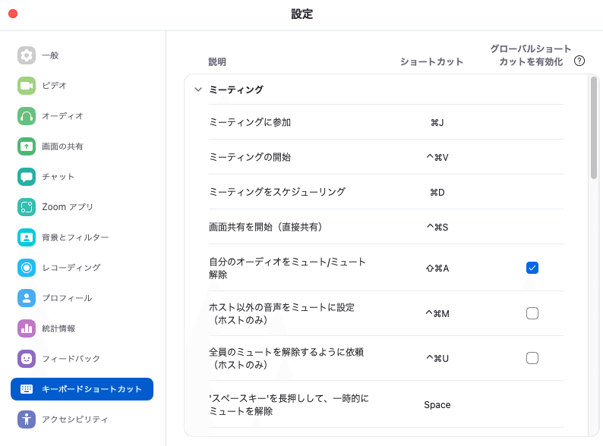Select the Audio headphones icon
603x446 pixels.
click(27, 116)
